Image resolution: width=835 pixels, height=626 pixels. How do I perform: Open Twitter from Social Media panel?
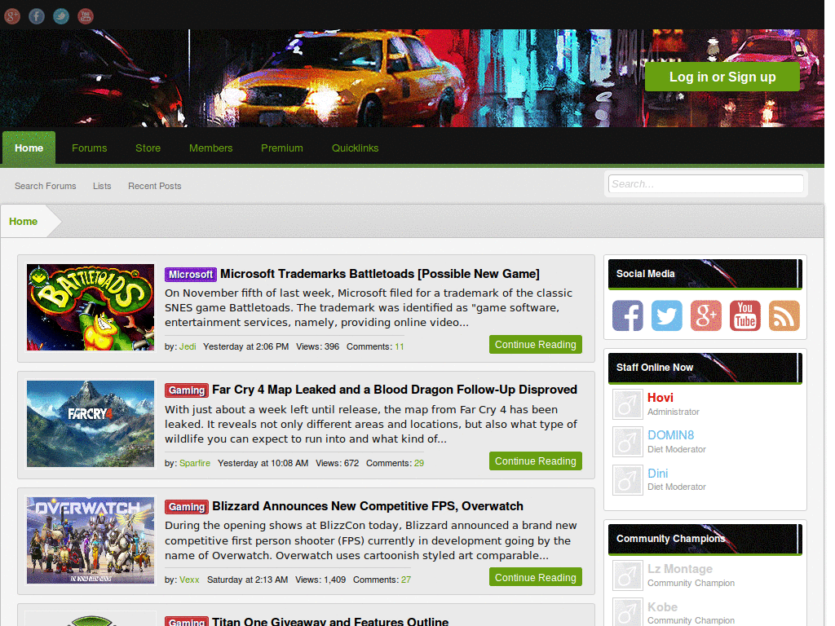667,315
